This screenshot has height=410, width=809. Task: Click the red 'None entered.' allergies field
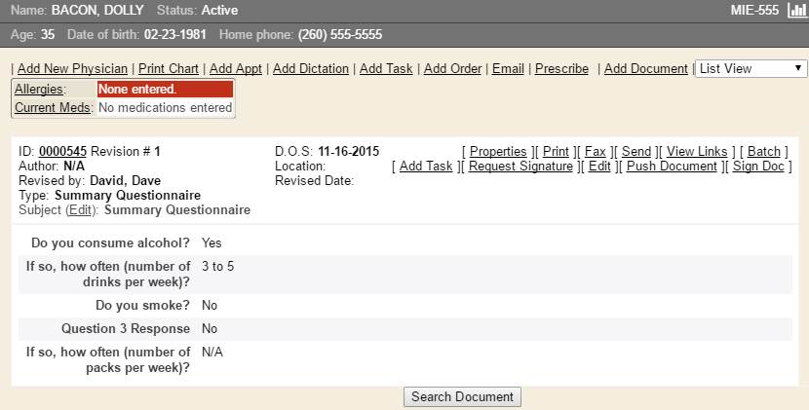(x=165, y=90)
